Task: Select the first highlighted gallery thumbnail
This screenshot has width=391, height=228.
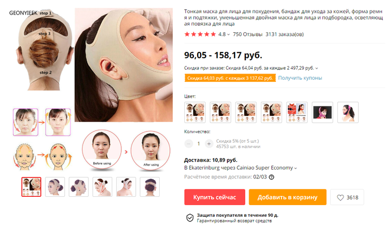Action: coord(31,187)
